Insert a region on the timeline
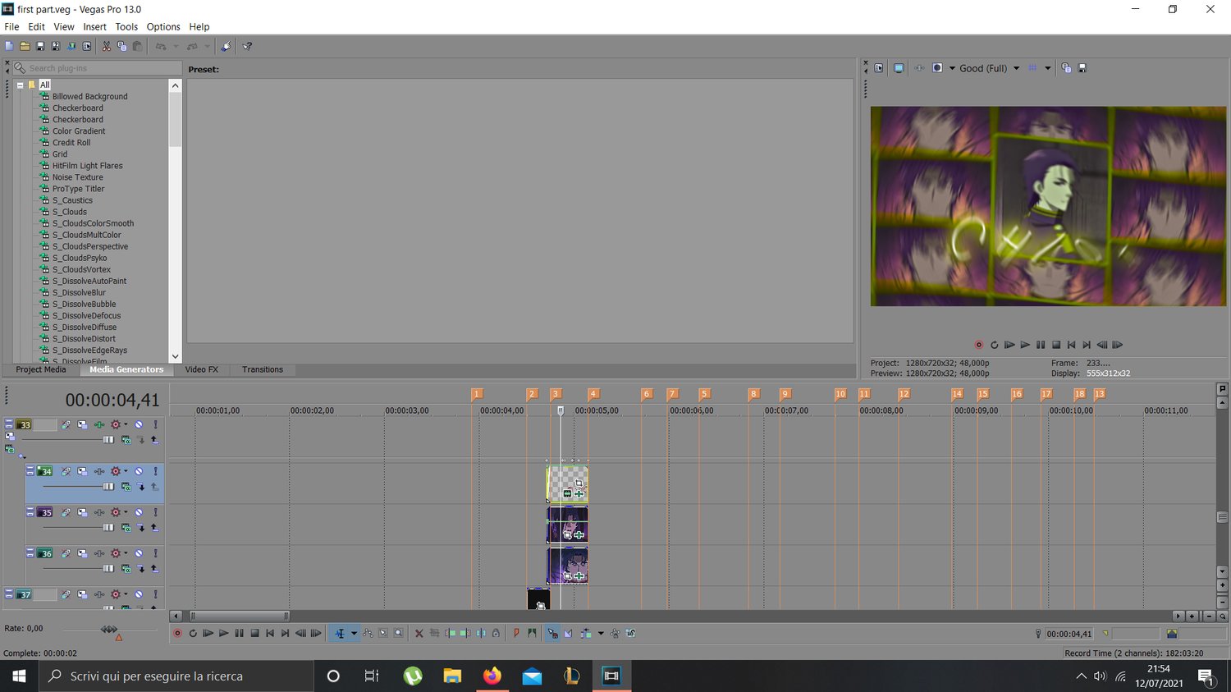 tap(532, 634)
